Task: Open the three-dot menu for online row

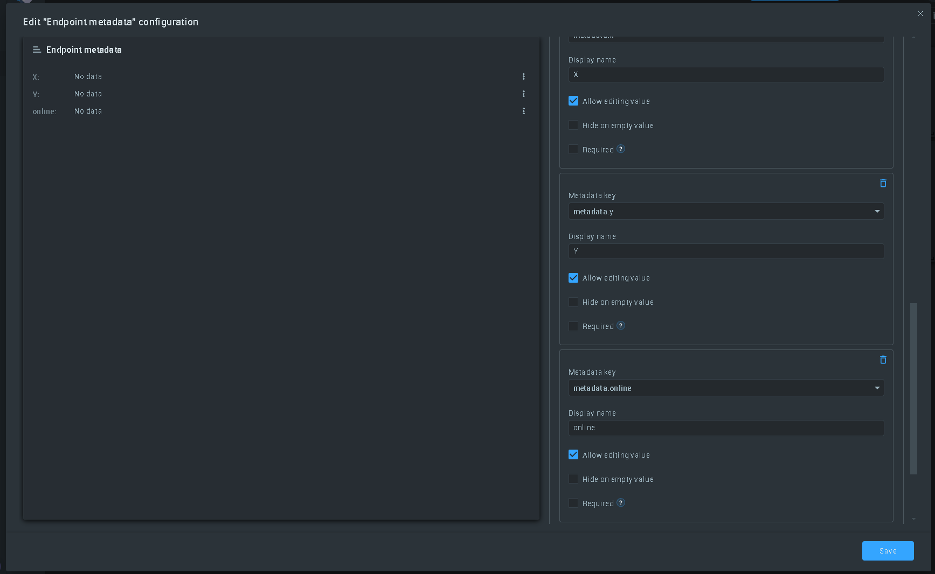Action: pos(523,111)
